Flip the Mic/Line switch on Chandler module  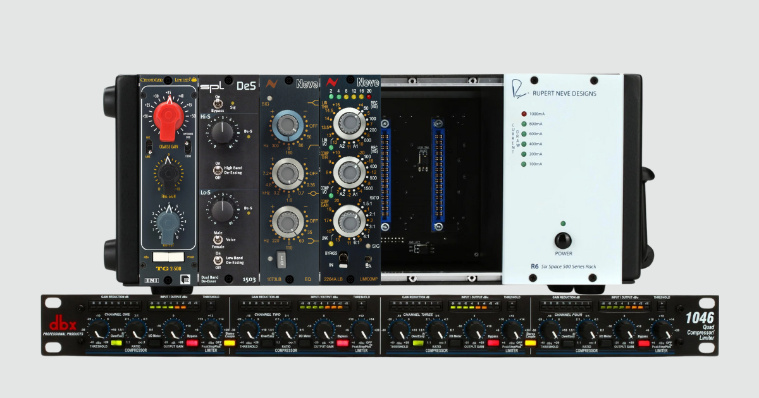149,147
